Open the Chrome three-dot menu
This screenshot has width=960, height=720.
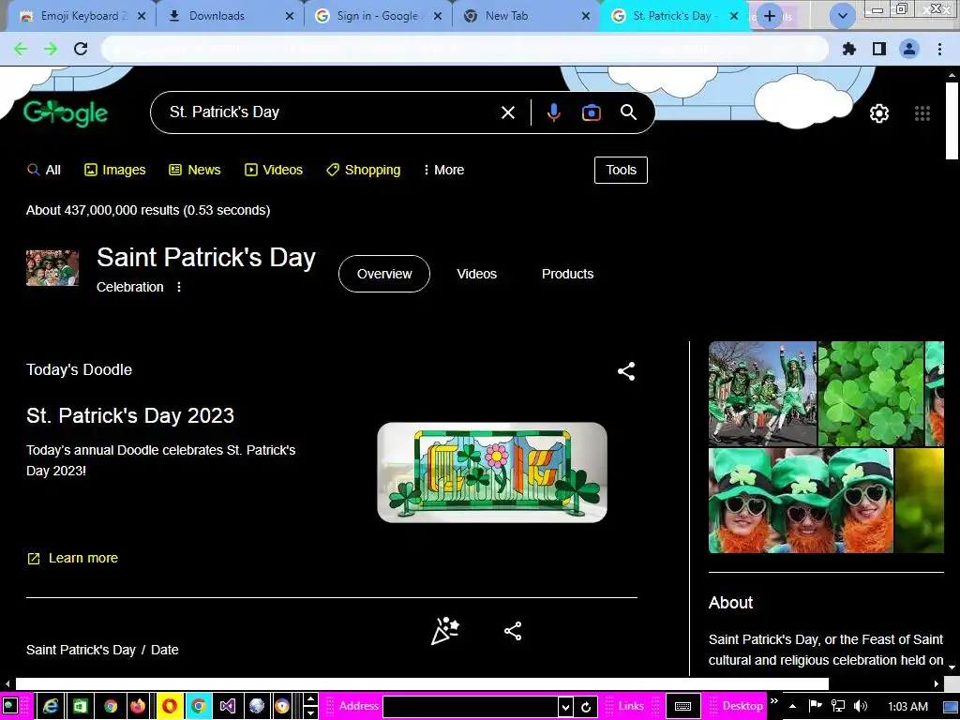[x=939, y=49]
